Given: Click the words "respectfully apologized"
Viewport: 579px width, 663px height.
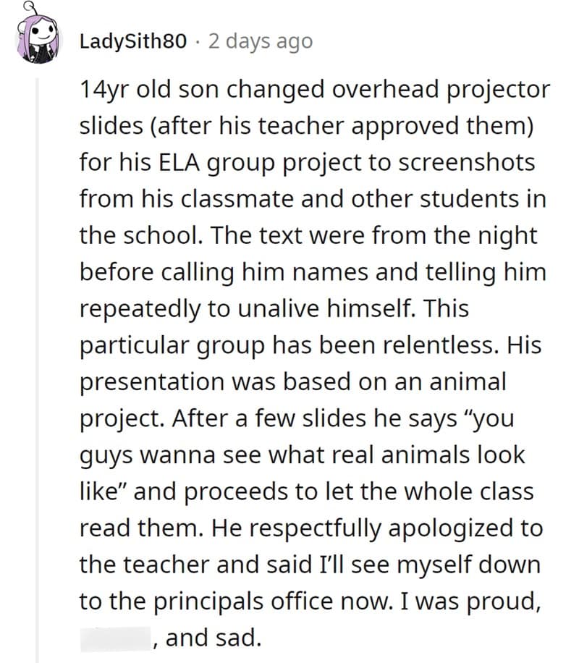Looking at the screenshot, I should pyautogui.click(x=373, y=527).
